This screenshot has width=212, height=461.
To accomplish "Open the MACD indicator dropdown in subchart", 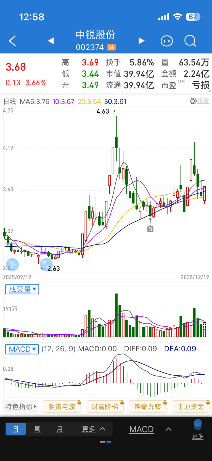I will pos(22,349).
